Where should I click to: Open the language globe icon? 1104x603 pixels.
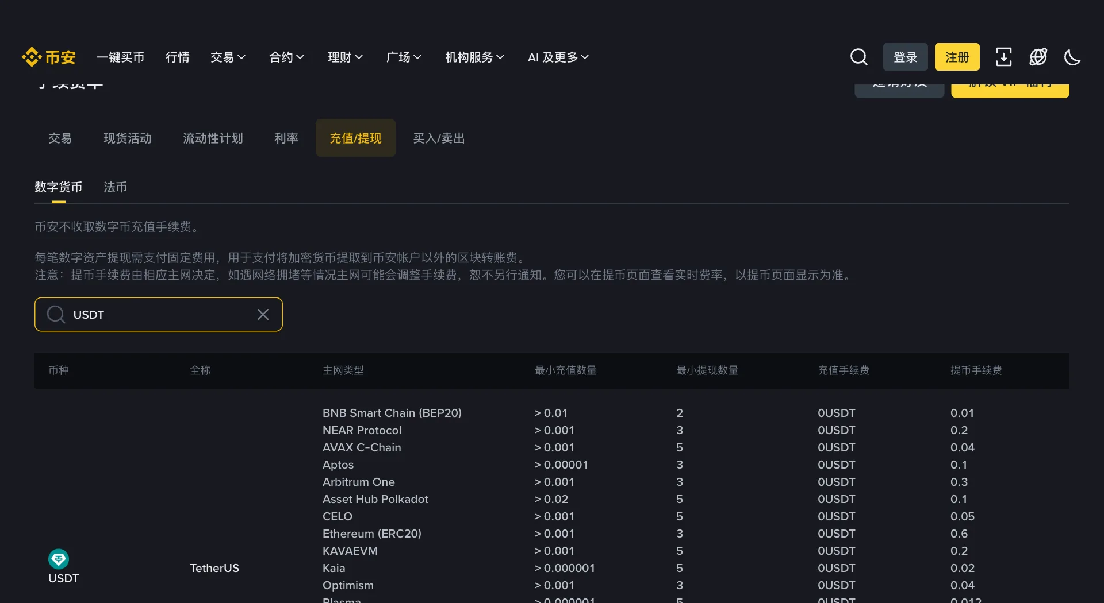1038,57
